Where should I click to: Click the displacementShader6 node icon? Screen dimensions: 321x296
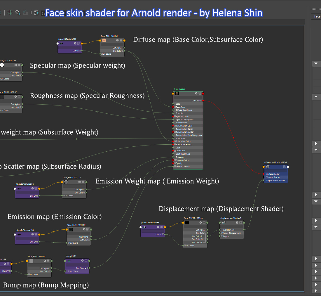click(224, 223)
